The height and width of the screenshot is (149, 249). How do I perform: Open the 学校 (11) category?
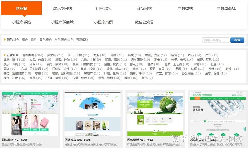[42, 73]
